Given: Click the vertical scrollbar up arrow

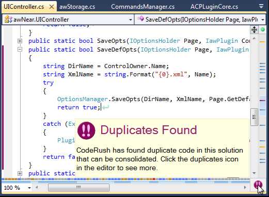Looking at the screenshot, I should click(x=254, y=38).
